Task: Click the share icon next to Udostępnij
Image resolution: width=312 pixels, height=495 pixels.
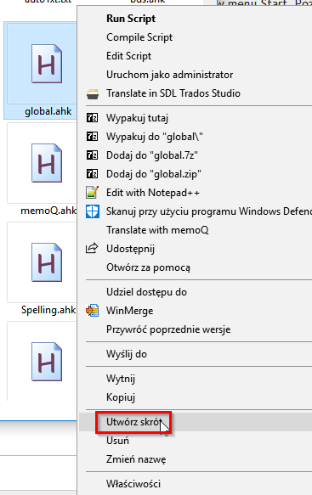Action: click(92, 248)
